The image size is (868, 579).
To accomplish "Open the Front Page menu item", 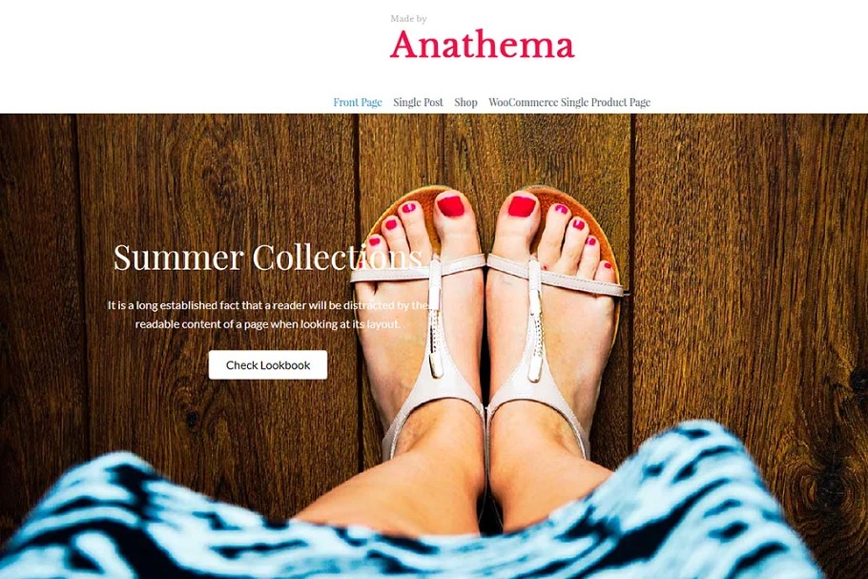I will [x=358, y=102].
